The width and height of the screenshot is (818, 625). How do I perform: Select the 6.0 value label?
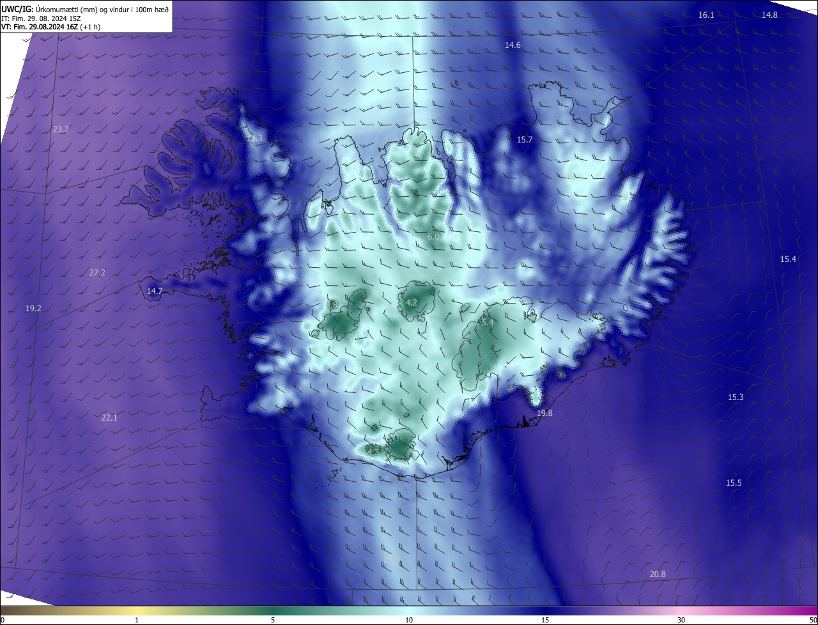433,236
